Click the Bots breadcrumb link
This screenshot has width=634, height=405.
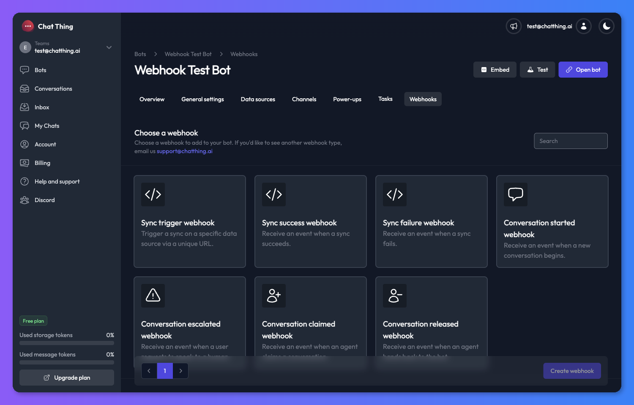pyautogui.click(x=140, y=54)
